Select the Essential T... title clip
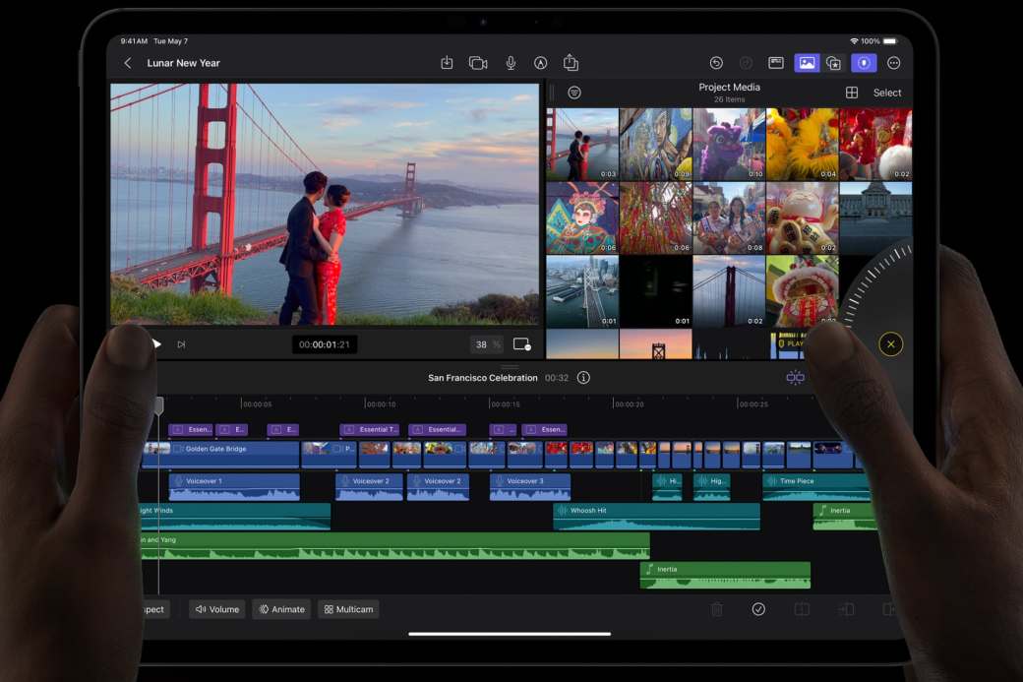Screen dimensions: 1023x682 pos(370,429)
